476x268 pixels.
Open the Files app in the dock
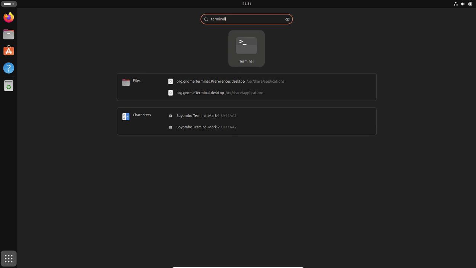[x=9, y=34]
